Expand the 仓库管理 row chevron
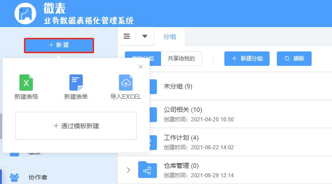Viewport: 332px width, 184px height. [128, 170]
